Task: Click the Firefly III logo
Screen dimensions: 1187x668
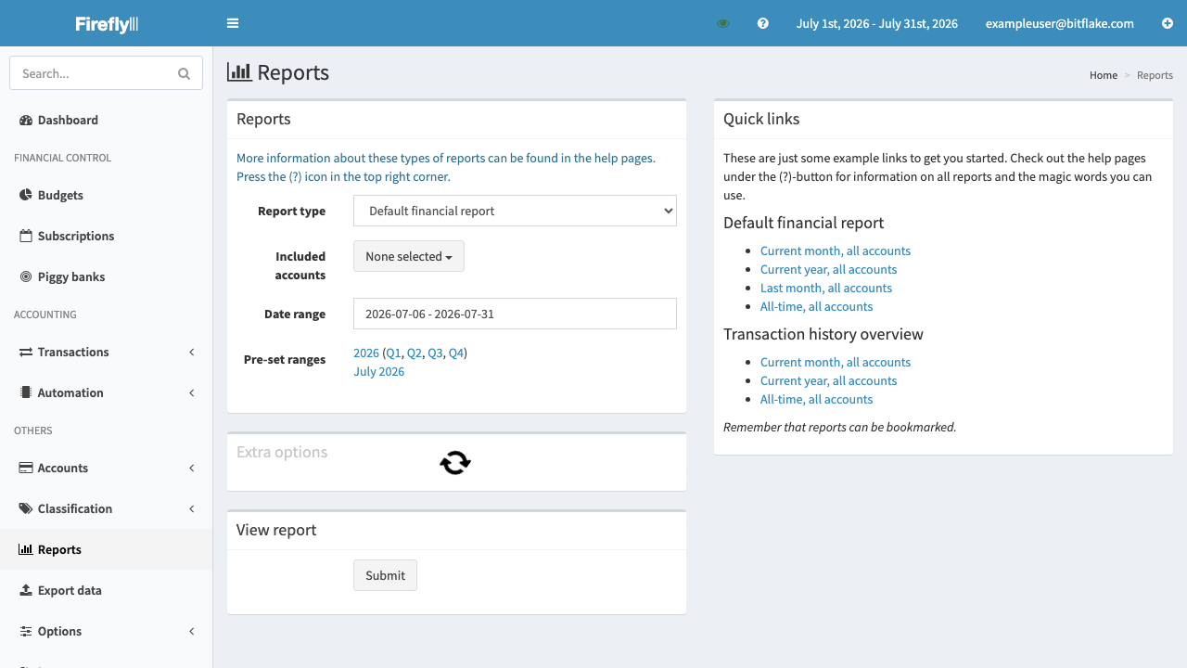Action: click(107, 24)
